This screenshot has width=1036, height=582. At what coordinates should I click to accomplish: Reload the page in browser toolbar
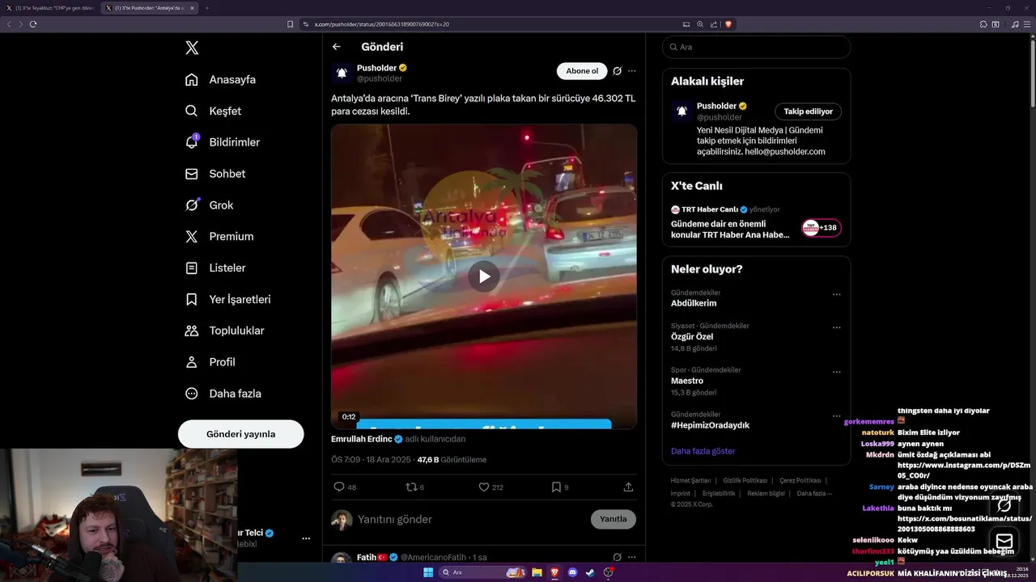(33, 24)
